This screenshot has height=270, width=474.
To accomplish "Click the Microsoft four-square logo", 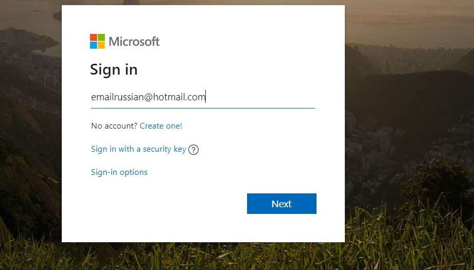I will (x=97, y=41).
